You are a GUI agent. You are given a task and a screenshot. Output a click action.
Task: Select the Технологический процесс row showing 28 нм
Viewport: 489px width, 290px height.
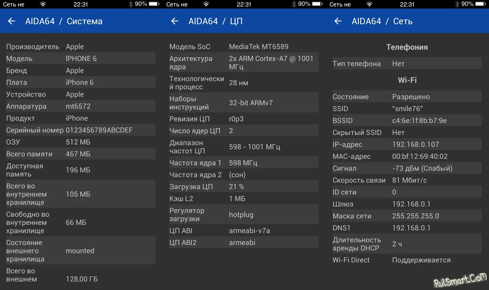click(x=244, y=82)
